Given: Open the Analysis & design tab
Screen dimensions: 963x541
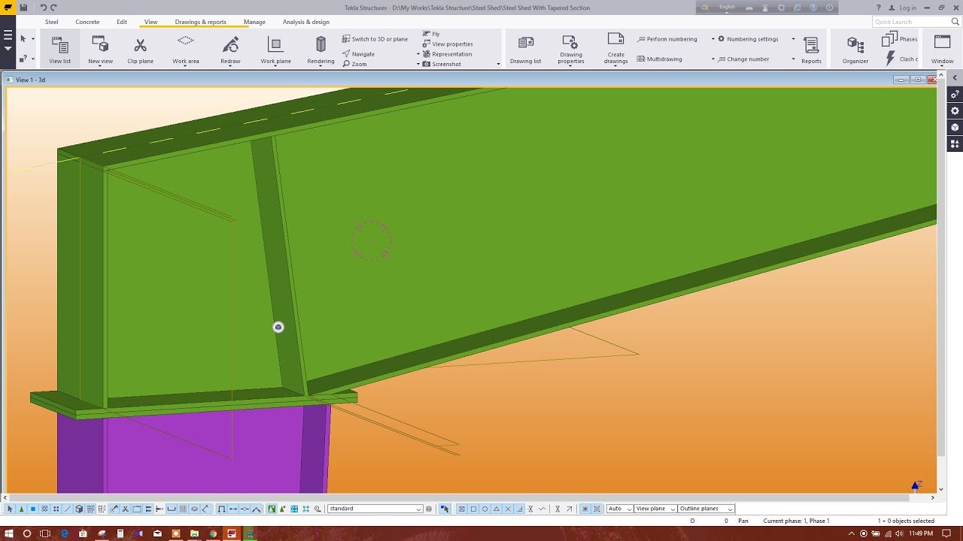Looking at the screenshot, I should click(305, 22).
